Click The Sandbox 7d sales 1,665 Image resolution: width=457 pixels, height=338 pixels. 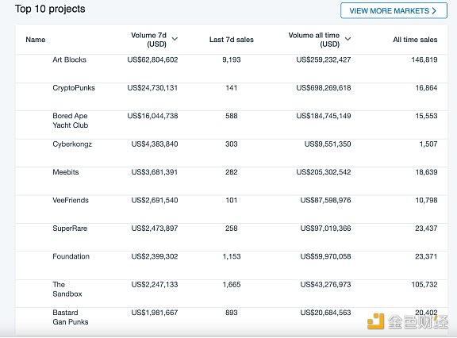(232, 285)
